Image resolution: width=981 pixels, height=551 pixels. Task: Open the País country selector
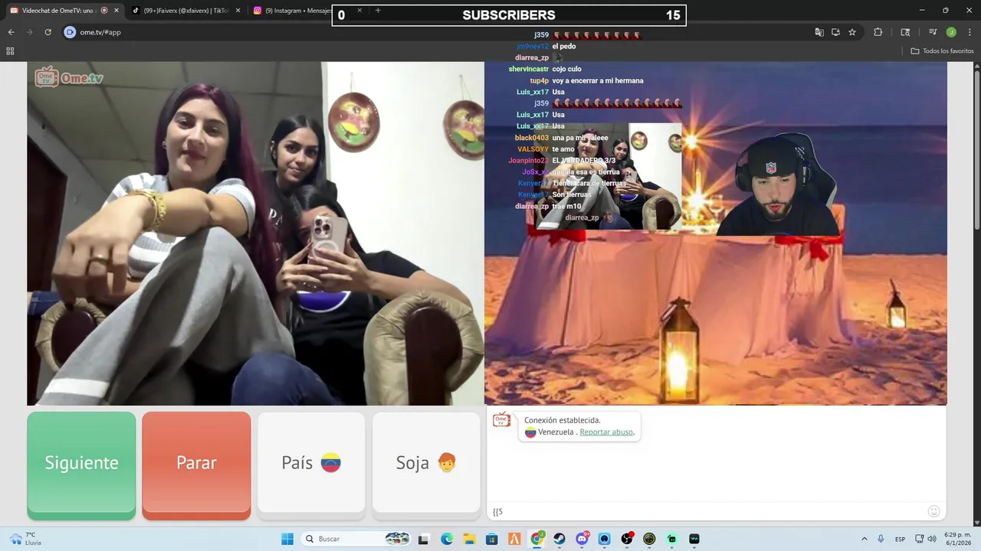[x=311, y=462]
